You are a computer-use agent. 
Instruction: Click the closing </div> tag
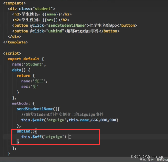click(x=15, y=37)
